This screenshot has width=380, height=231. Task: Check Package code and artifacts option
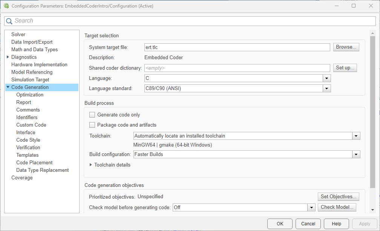[x=92, y=125]
